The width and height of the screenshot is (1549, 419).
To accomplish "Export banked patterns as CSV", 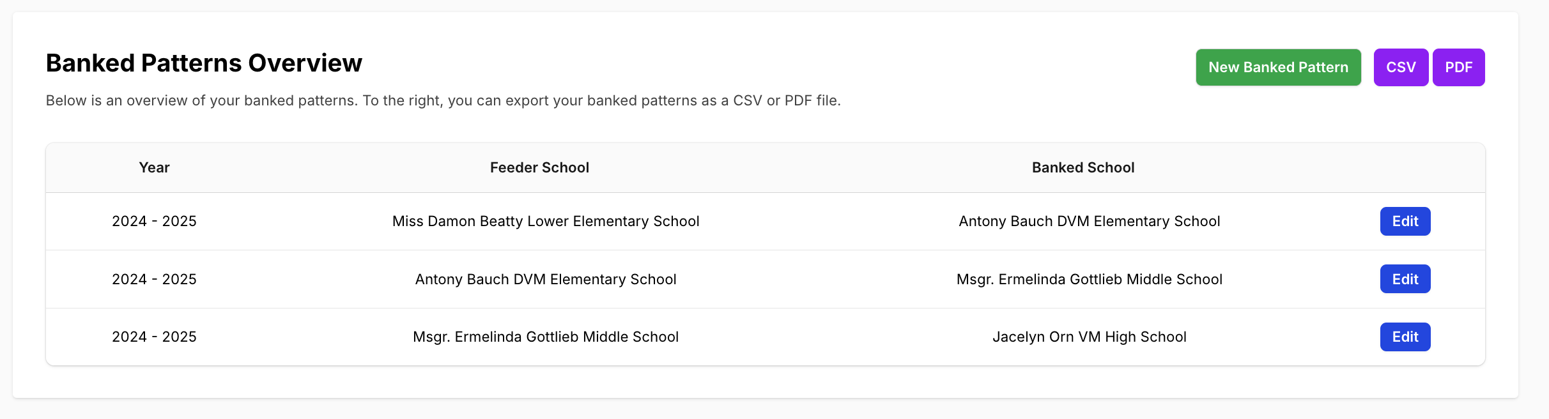I will [x=1401, y=67].
